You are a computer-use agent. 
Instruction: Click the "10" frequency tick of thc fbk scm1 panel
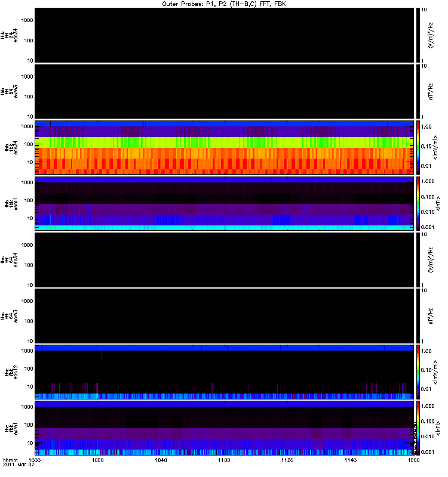[x=30, y=443]
